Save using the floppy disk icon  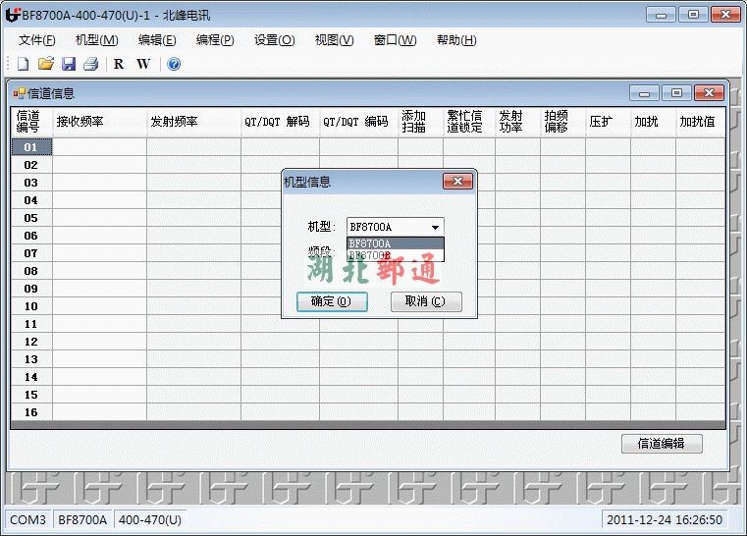click(68, 65)
